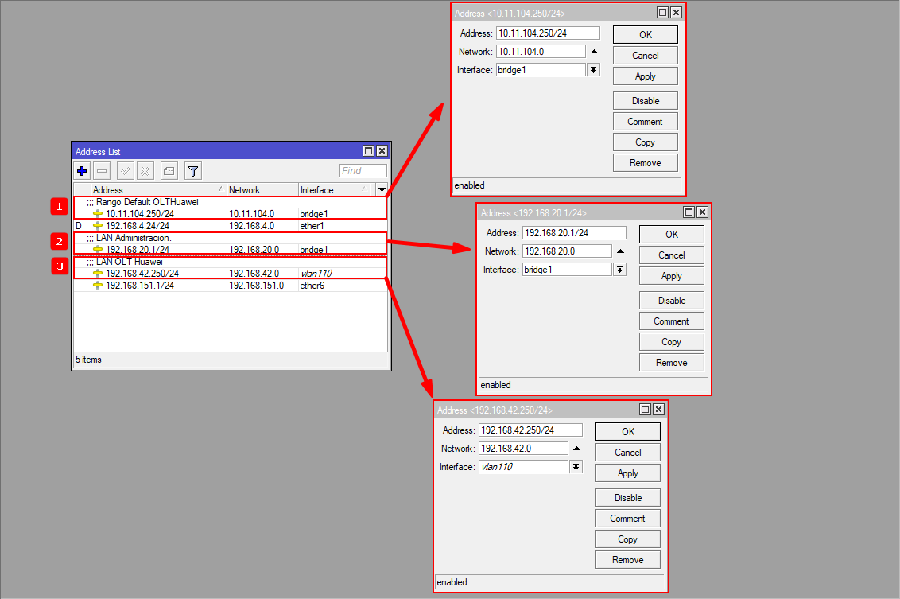900x599 pixels.
Task: Click the disable X toolbar icon
Action: tap(145, 171)
